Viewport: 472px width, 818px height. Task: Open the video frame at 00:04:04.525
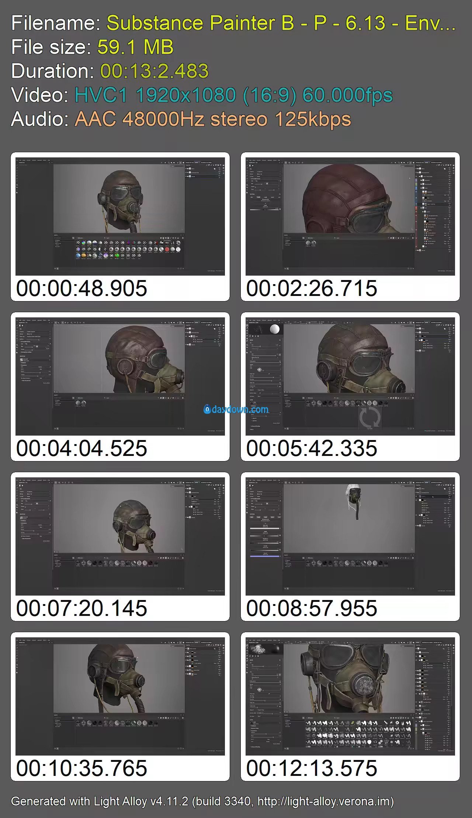coord(120,376)
